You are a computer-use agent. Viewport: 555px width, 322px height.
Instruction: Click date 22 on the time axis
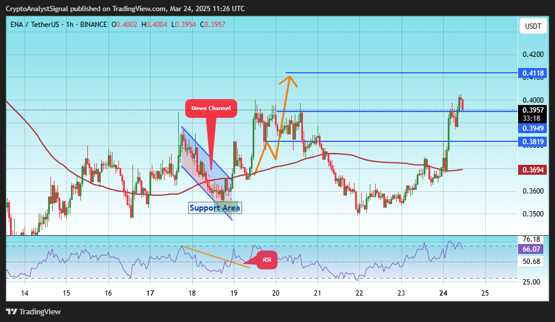[359, 293]
